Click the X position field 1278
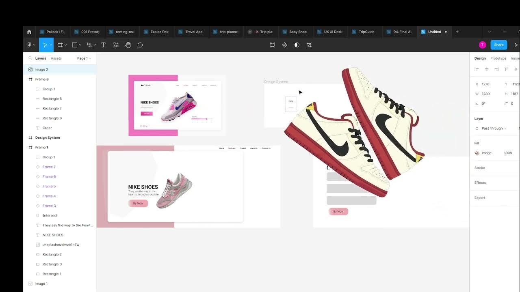Image resolution: width=520 pixels, height=292 pixels. [489, 84]
